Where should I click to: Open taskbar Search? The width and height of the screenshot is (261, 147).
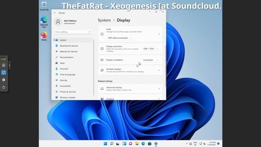coord(112,143)
